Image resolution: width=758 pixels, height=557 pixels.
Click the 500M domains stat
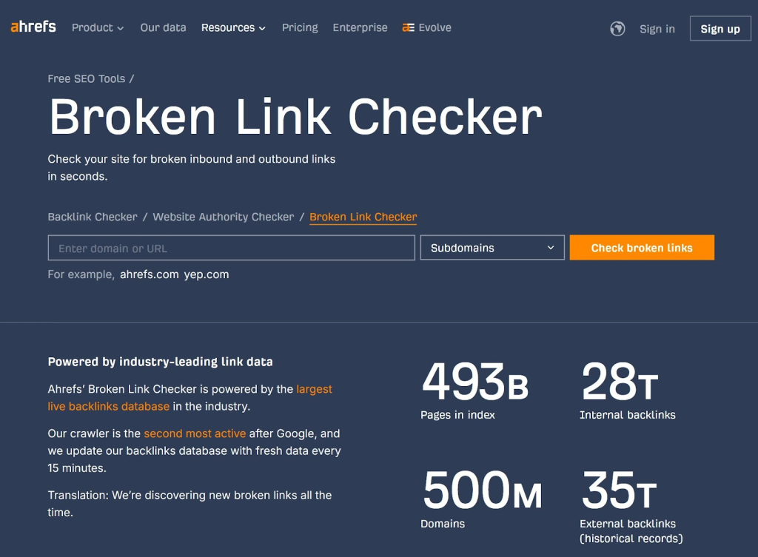[x=481, y=499]
